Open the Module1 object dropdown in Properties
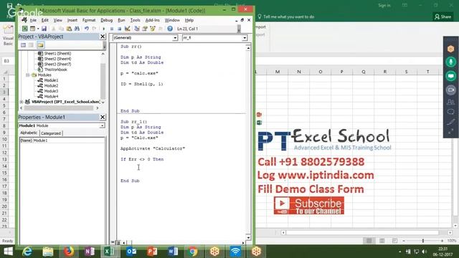Screen dimensions: 459x258 (x=102, y=125)
